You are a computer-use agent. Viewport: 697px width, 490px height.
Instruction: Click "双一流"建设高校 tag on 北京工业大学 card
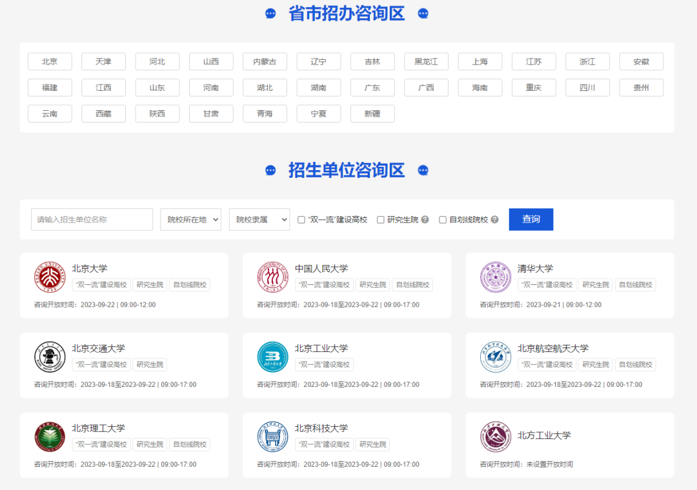[x=324, y=364]
